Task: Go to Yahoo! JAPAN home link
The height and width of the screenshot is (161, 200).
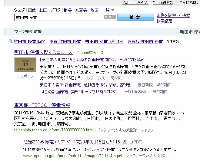Action: (x=135, y=2)
